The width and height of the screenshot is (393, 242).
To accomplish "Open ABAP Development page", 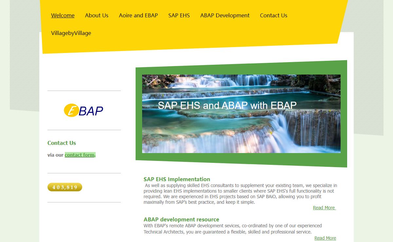I will click(225, 15).
